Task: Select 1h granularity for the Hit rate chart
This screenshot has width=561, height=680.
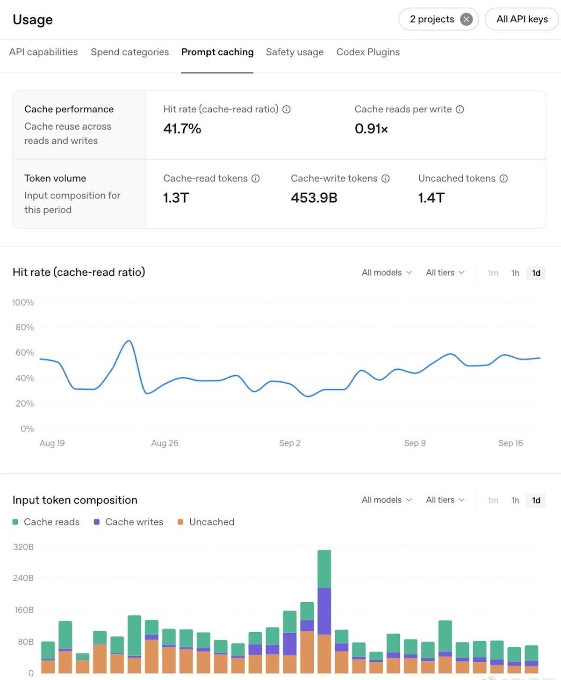Action: 515,273
